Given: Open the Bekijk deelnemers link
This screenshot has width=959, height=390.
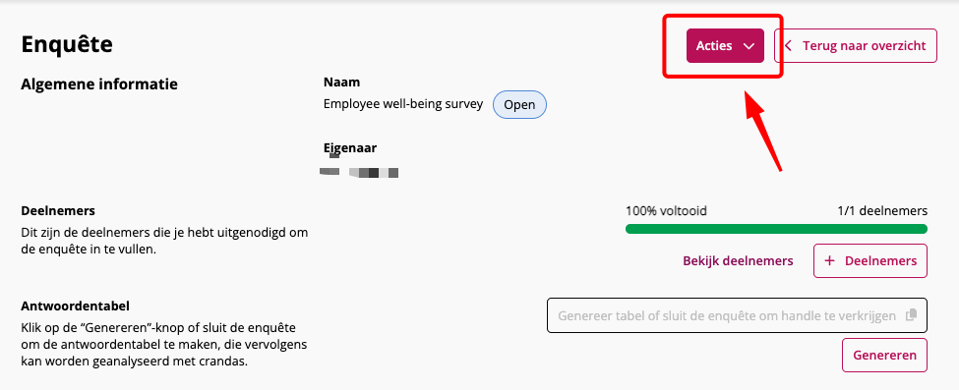Looking at the screenshot, I should point(738,261).
